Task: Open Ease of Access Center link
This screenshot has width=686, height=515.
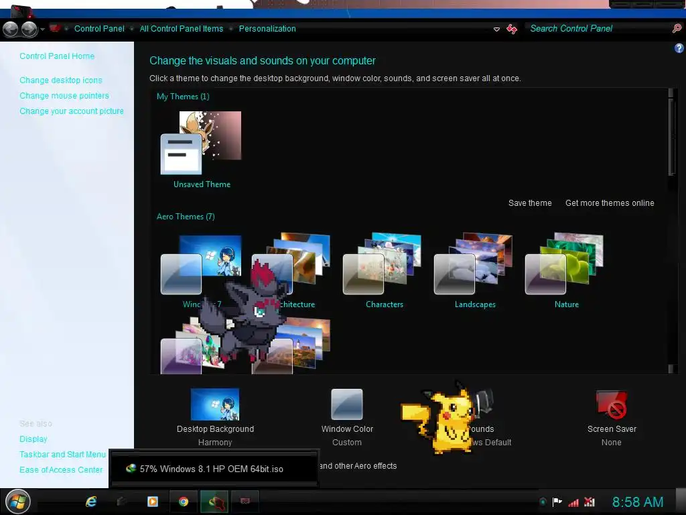Action: point(61,470)
